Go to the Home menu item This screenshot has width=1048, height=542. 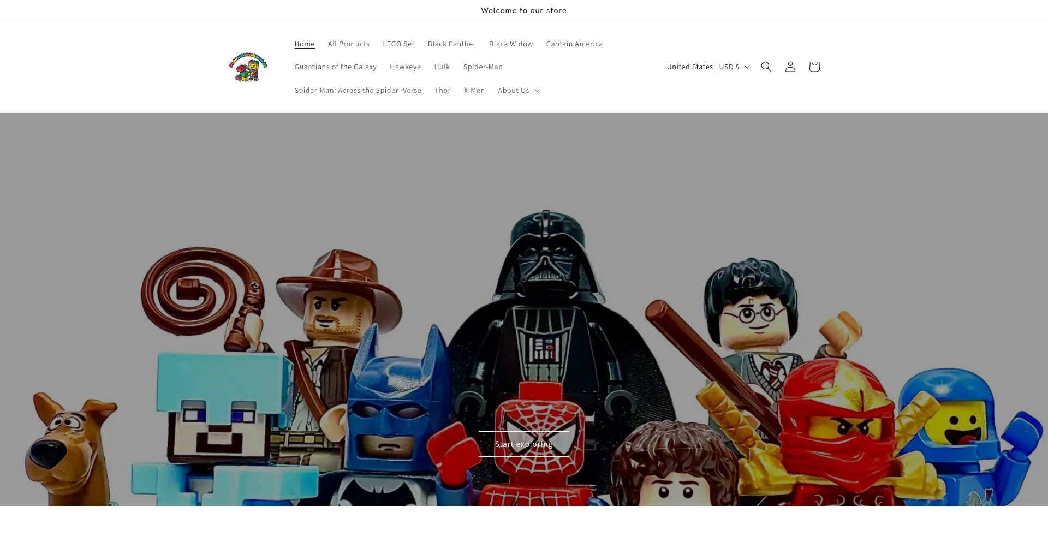(x=305, y=44)
